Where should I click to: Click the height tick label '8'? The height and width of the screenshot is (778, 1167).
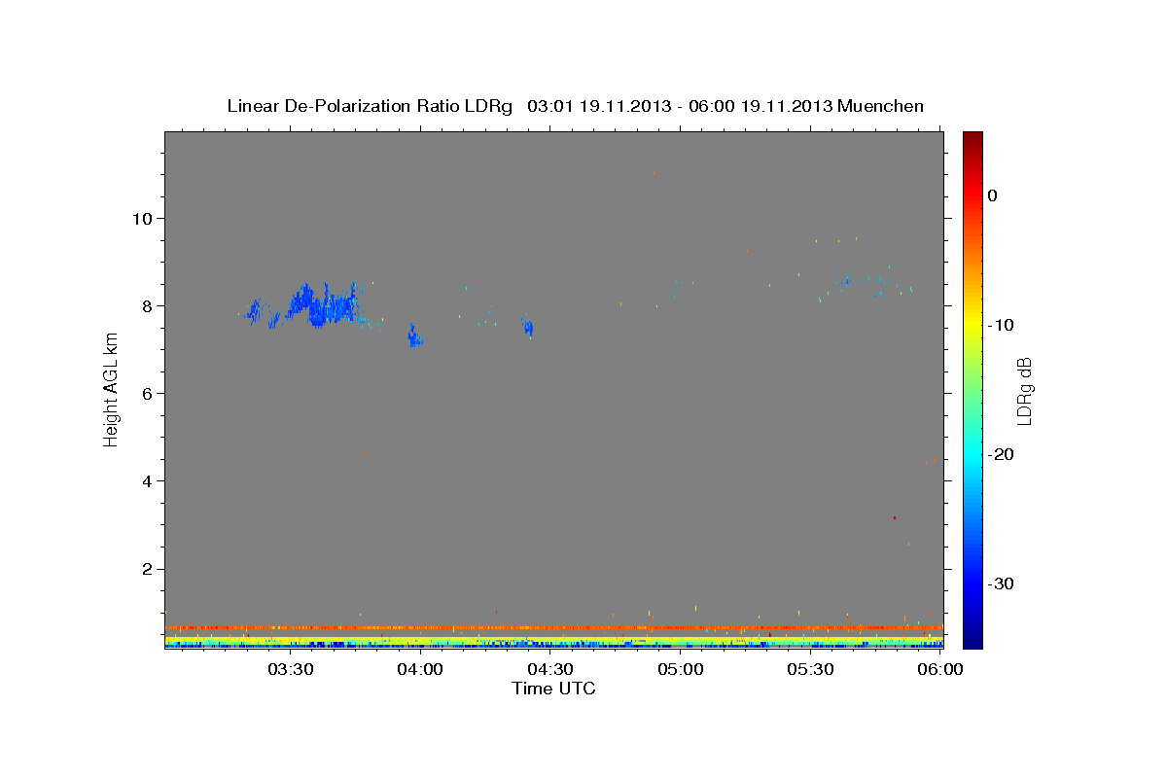point(149,305)
